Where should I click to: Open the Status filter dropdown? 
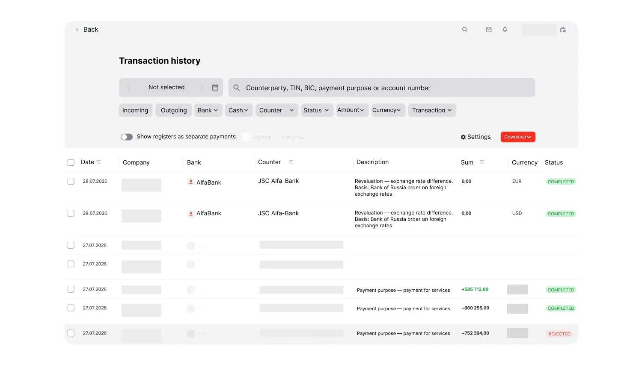click(317, 110)
